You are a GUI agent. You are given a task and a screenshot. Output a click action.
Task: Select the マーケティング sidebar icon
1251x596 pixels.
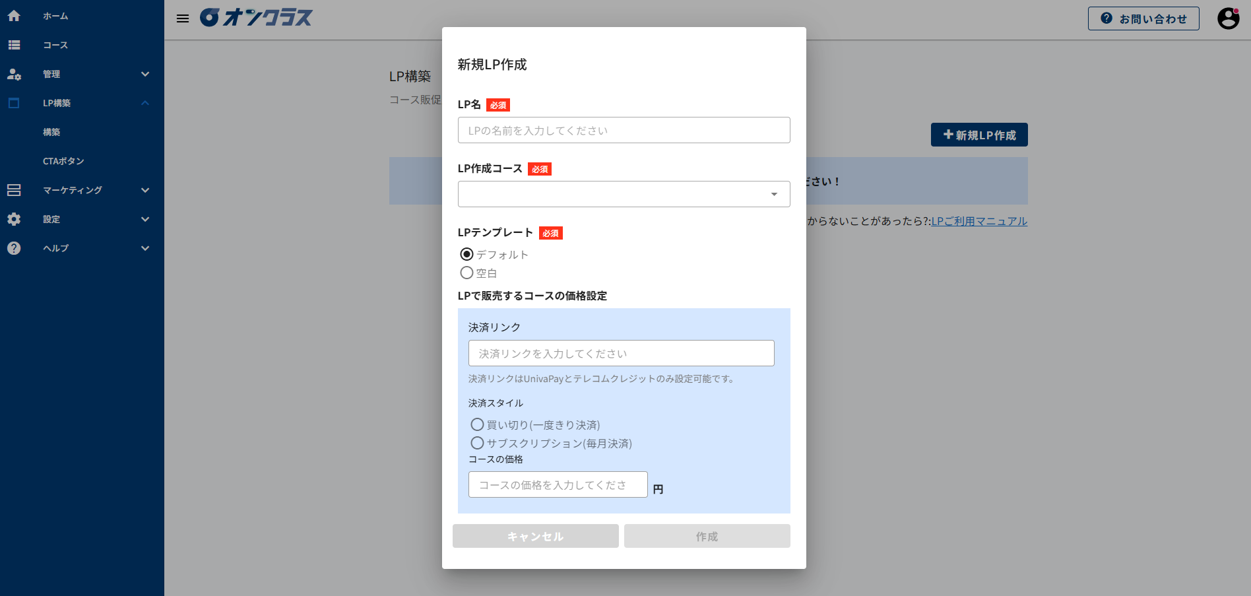click(x=14, y=190)
